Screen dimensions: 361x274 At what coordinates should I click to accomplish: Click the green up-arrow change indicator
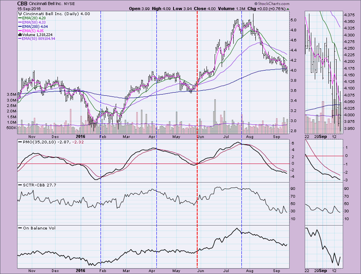[288, 9]
